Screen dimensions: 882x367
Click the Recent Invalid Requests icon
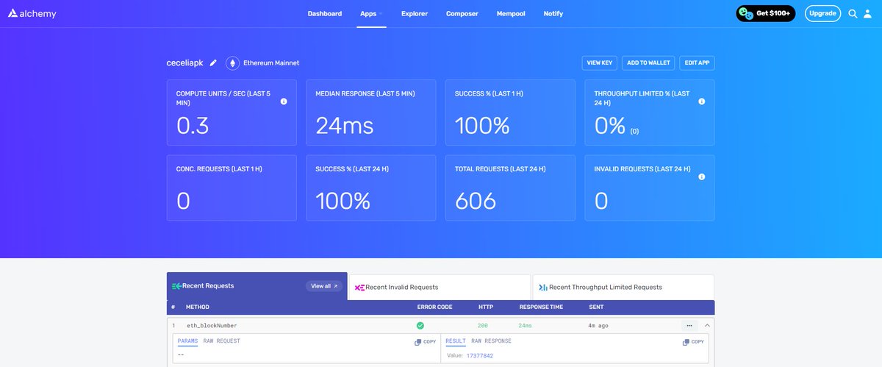(x=359, y=288)
